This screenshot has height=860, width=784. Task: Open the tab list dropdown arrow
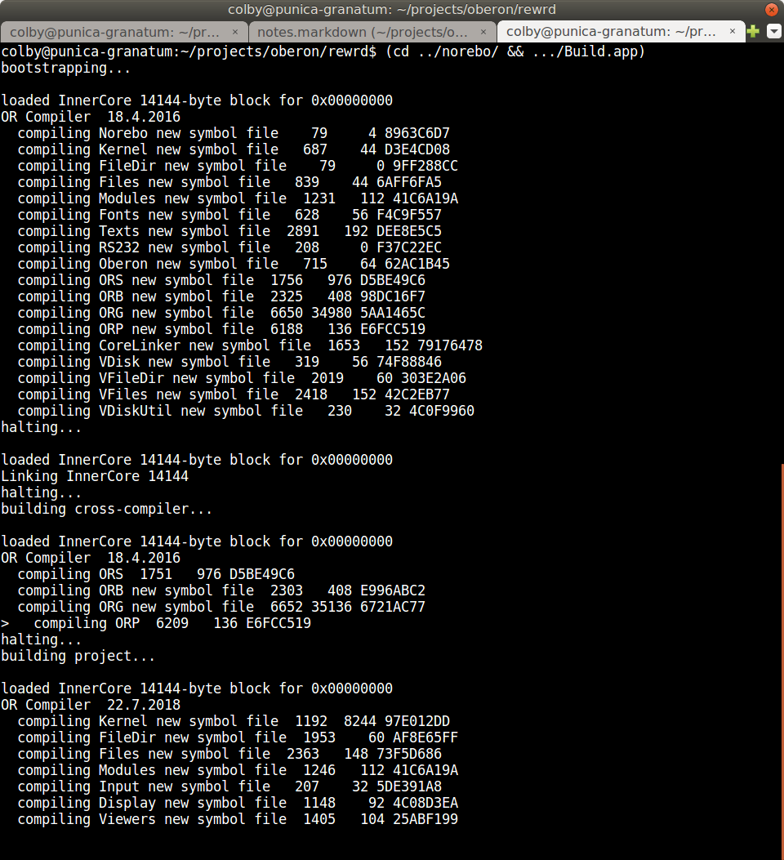pos(773,31)
